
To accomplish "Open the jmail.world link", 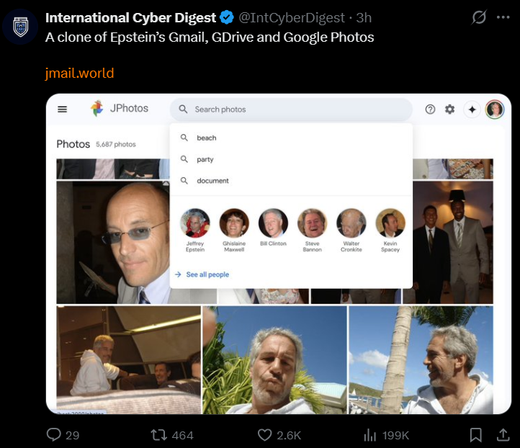I will [x=79, y=73].
